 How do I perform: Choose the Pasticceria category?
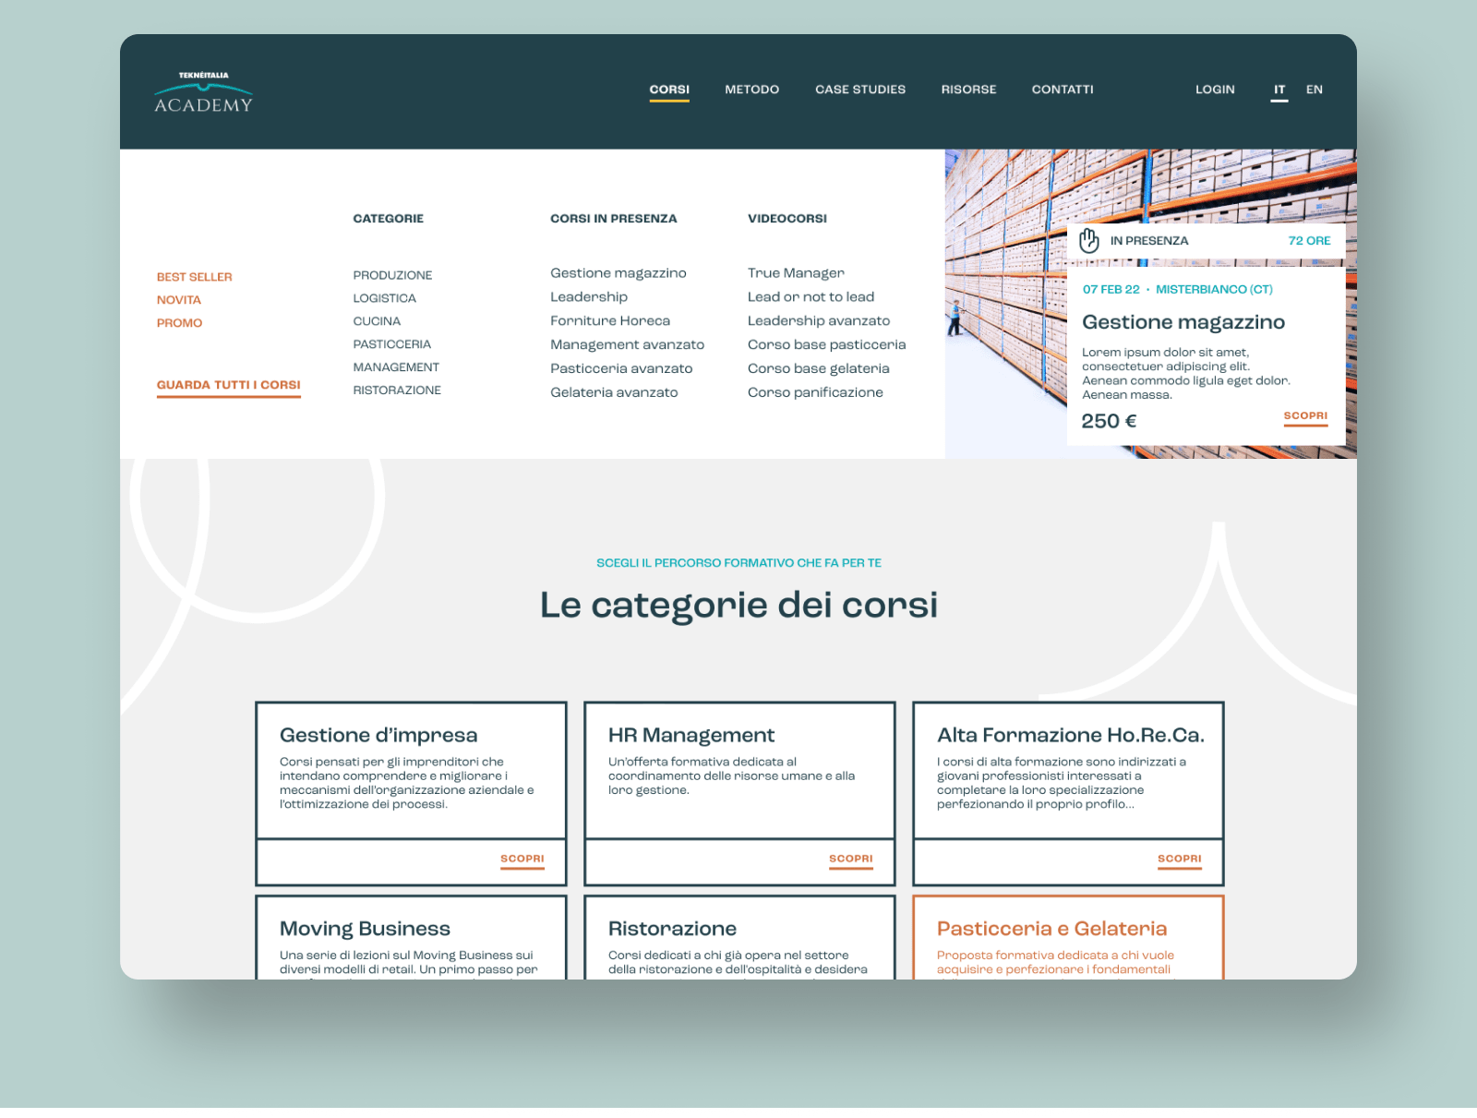pos(391,344)
